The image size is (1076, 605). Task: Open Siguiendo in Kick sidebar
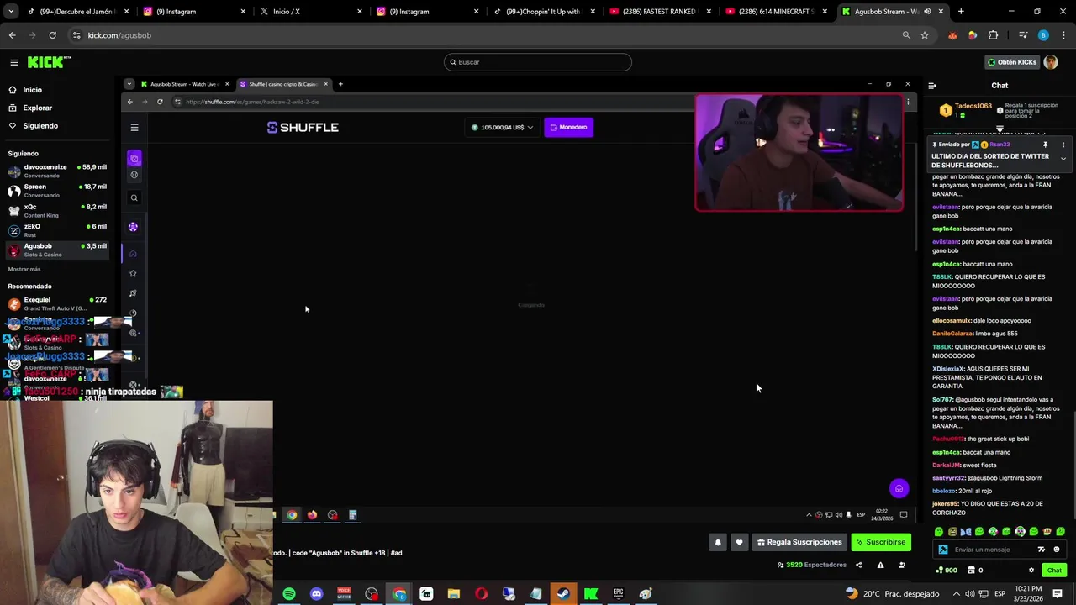tap(40, 126)
